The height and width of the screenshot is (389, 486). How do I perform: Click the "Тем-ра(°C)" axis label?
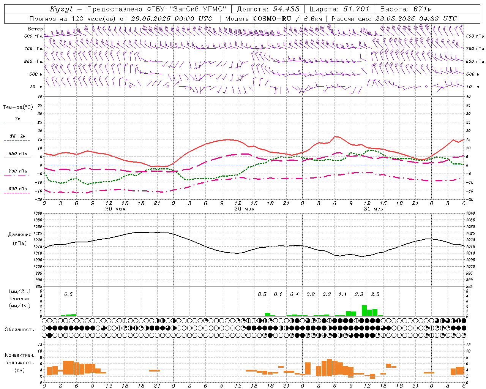(x=18, y=108)
